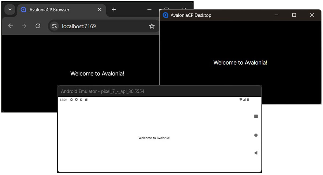This screenshot has height=175, width=323.
Task: Tap the battery icon in Android status bar
Action: [248, 100]
